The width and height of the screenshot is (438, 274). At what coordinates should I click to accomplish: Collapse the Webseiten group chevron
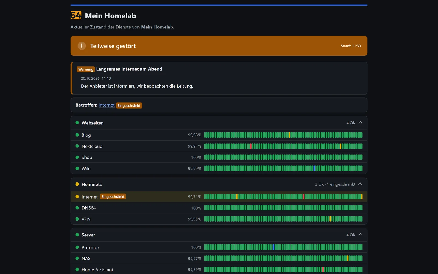click(x=360, y=122)
